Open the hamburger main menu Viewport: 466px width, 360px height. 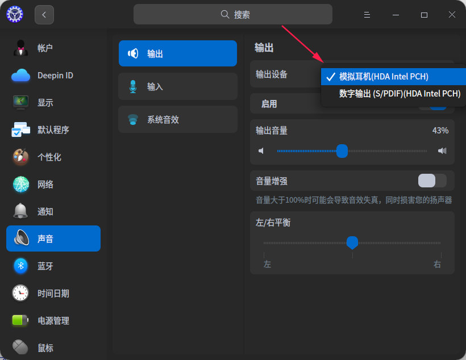[367, 15]
